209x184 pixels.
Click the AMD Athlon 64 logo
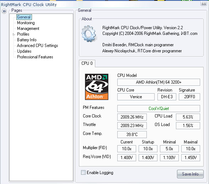pyautogui.click(x=97, y=87)
